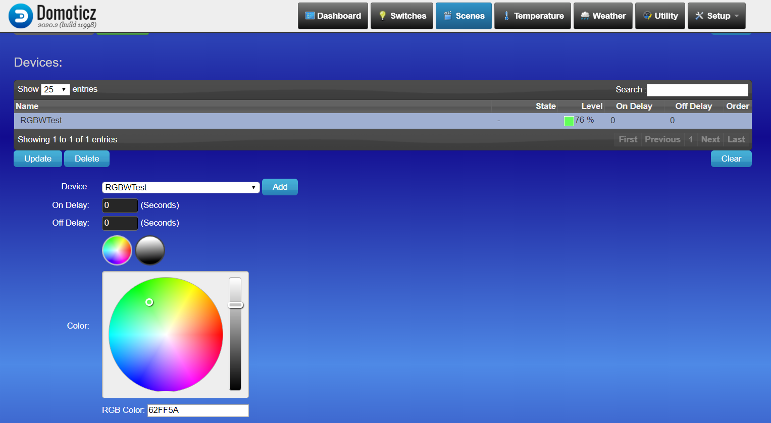The width and height of the screenshot is (771, 423).
Task: Click the green color swatch in RGBWTest row
Action: pyautogui.click(x=569, y=121)
